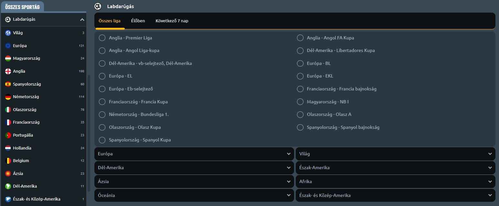Select the Portugal flag icon

(x=8, y=135)
